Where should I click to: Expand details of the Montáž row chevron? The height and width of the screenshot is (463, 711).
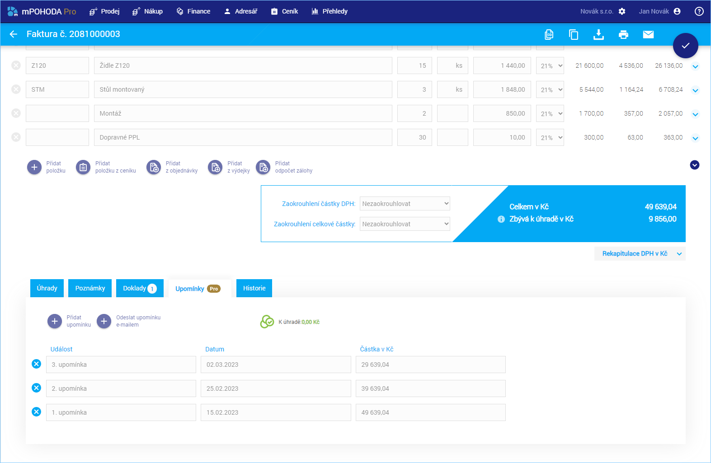[x=695, y=114]
